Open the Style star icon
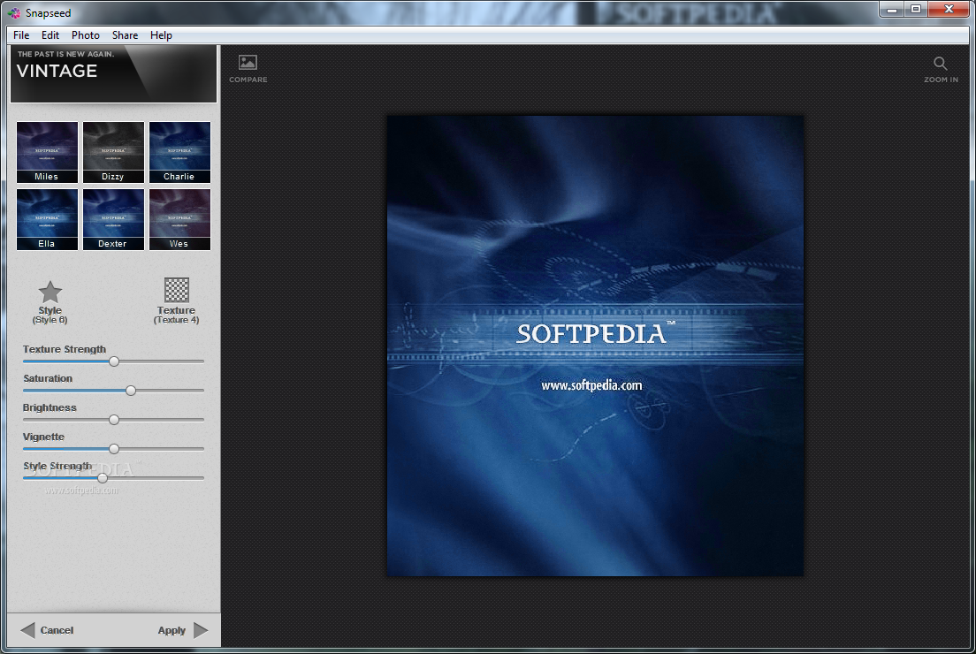This screenshot has height=654, width=976. (50, 292)
